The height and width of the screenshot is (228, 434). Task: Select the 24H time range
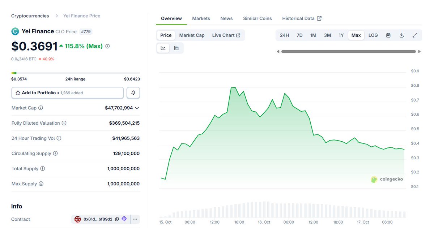pyautogui.click(x=285, y=35)
